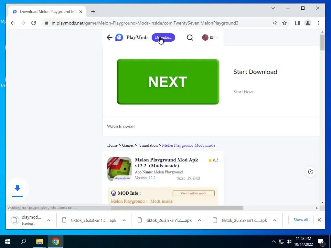Expand options for the playmod download
This screenshot has height=248, width=331.
tap(49, 220)
